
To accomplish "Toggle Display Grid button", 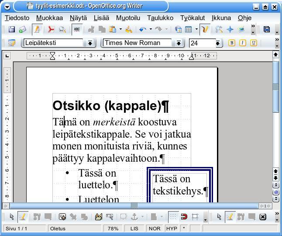I will [173, 217].
